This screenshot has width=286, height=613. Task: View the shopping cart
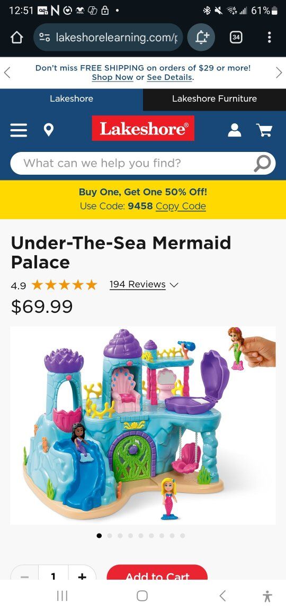point(264,130)
